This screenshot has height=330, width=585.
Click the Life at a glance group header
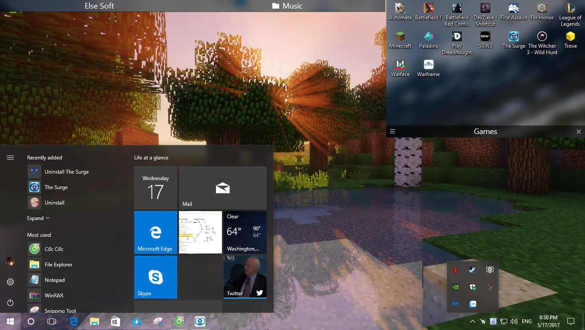tap(151, 158)
